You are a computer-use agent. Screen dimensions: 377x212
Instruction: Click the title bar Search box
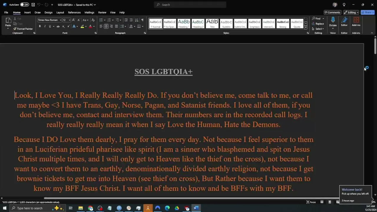pos(190,5)
